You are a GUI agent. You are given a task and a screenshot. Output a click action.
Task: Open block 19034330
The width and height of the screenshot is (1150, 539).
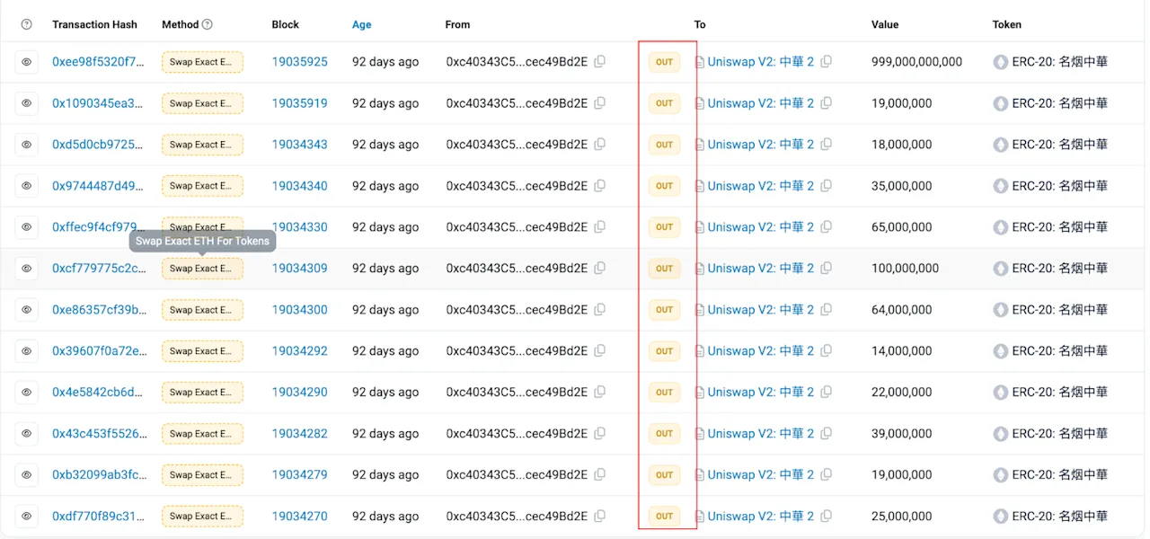300,227
